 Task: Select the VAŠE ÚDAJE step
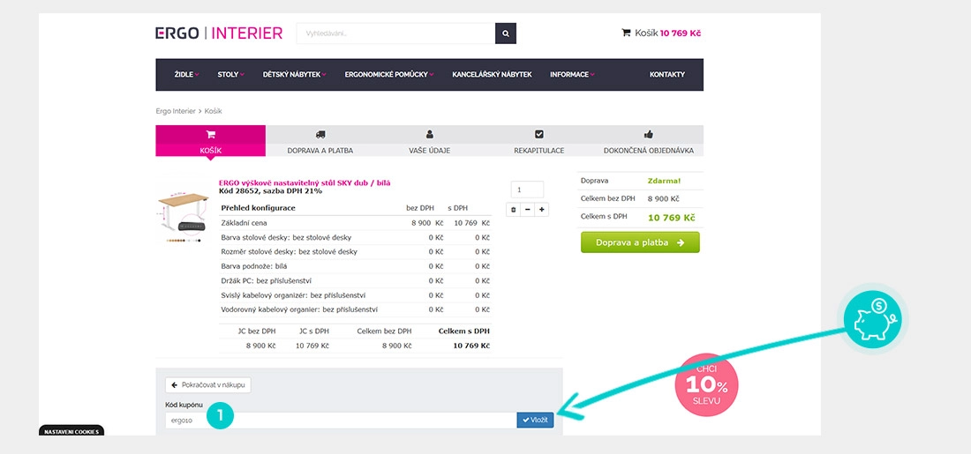tap(429, 141)
